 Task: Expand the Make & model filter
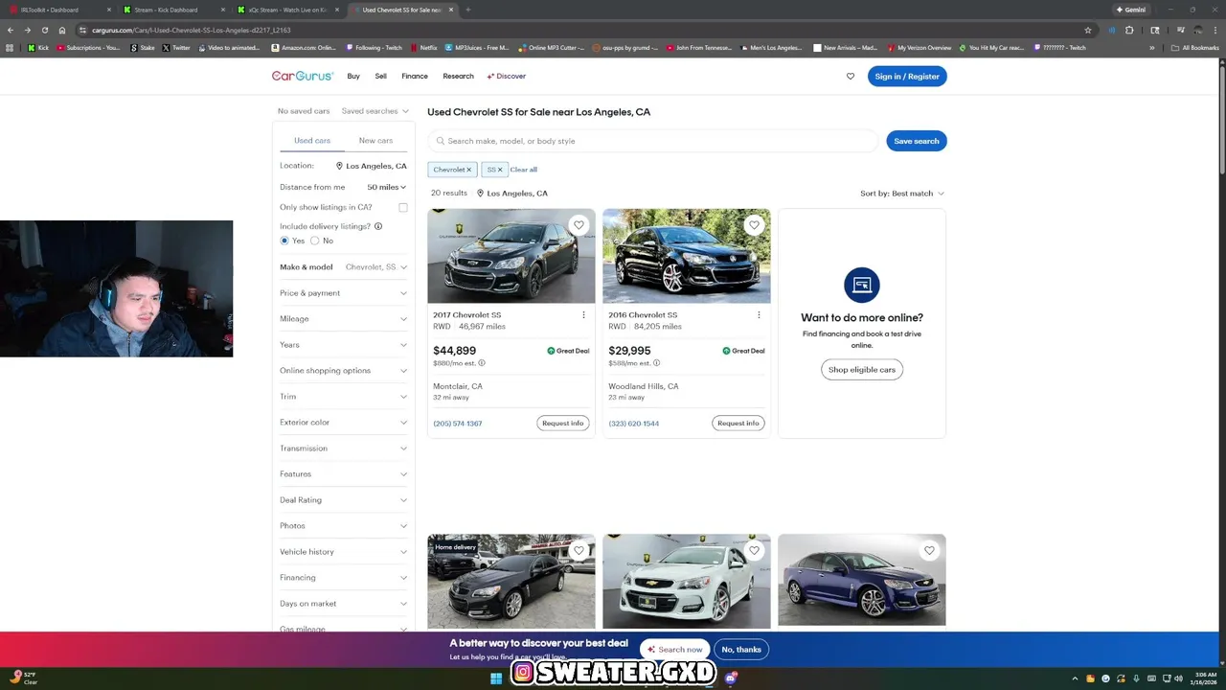pyautogui.click(x=343, y=267)
